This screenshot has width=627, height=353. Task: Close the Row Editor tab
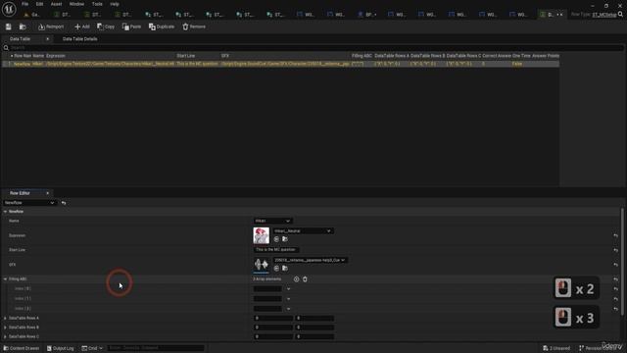[48, 193]
